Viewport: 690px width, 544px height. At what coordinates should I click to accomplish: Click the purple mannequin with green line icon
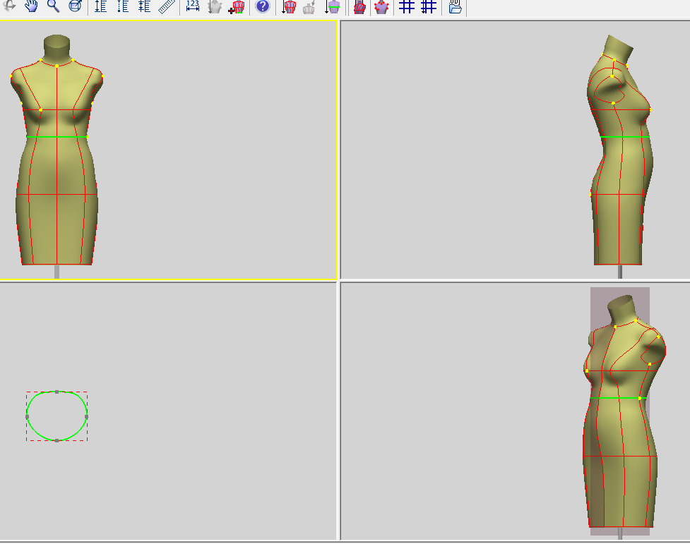[x=333, y=6]
